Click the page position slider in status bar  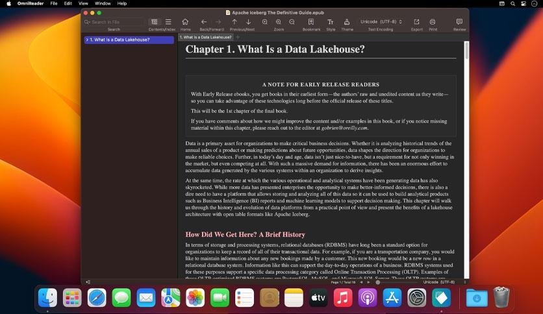pos(378,282)
